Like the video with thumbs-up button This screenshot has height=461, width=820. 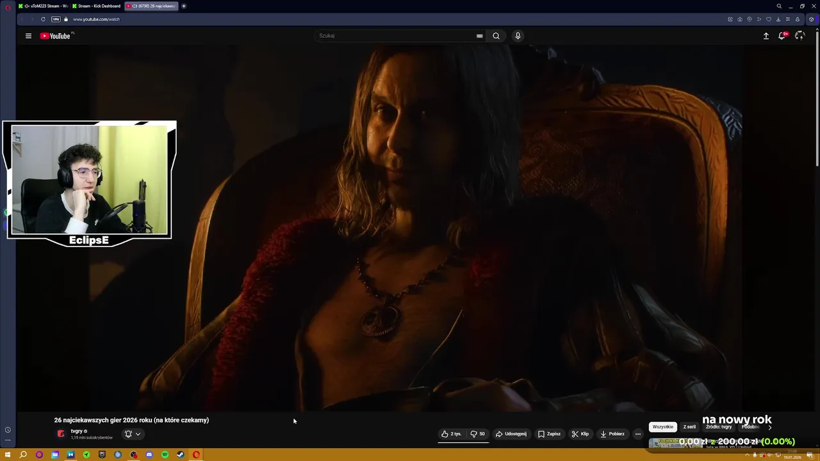452,433
